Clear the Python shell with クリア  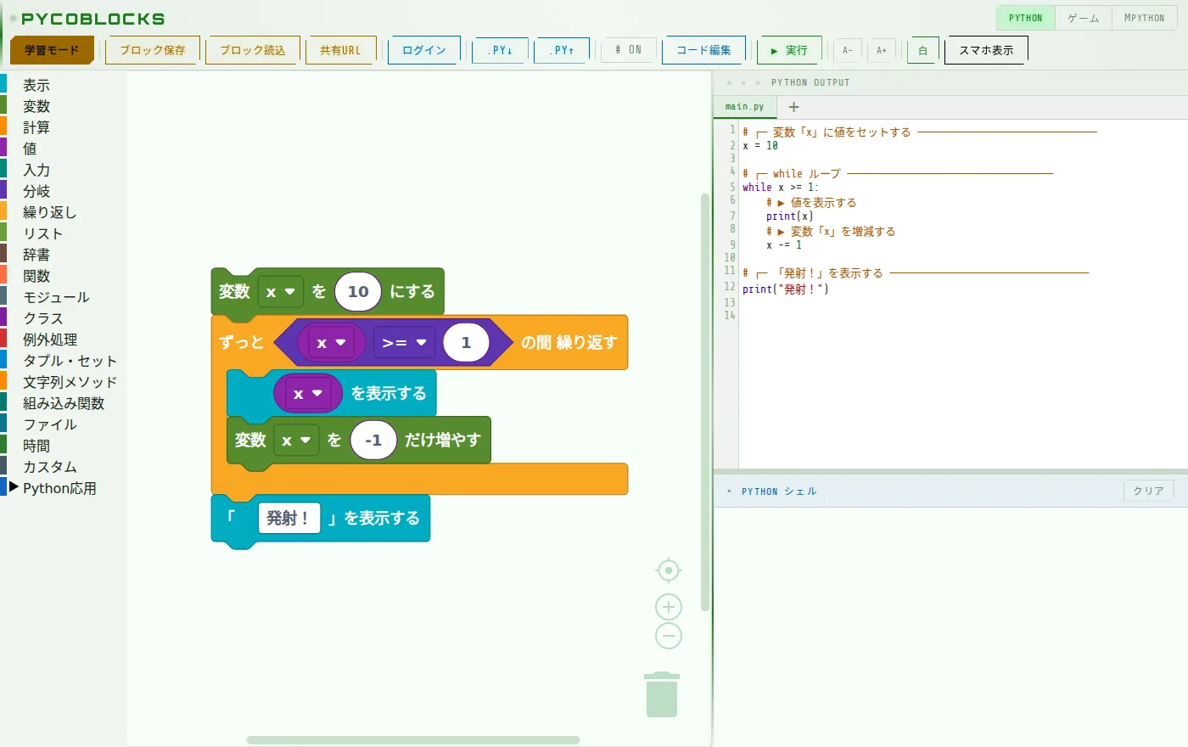1149,491
